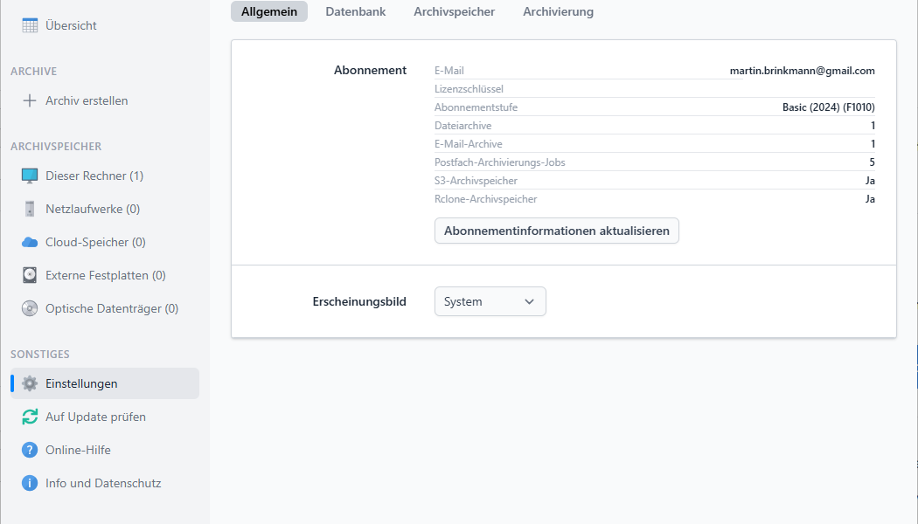Click the E-Mail address value field
The height and width of the screenshot is (524, 918).
[802, 71]
